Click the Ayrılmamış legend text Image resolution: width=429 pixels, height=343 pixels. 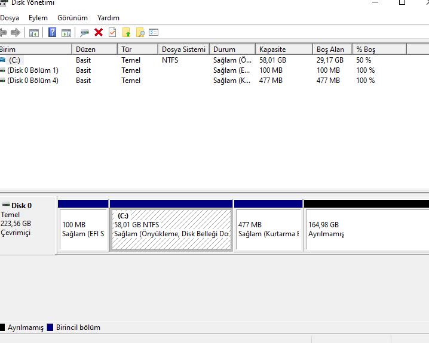click(26, 327)
